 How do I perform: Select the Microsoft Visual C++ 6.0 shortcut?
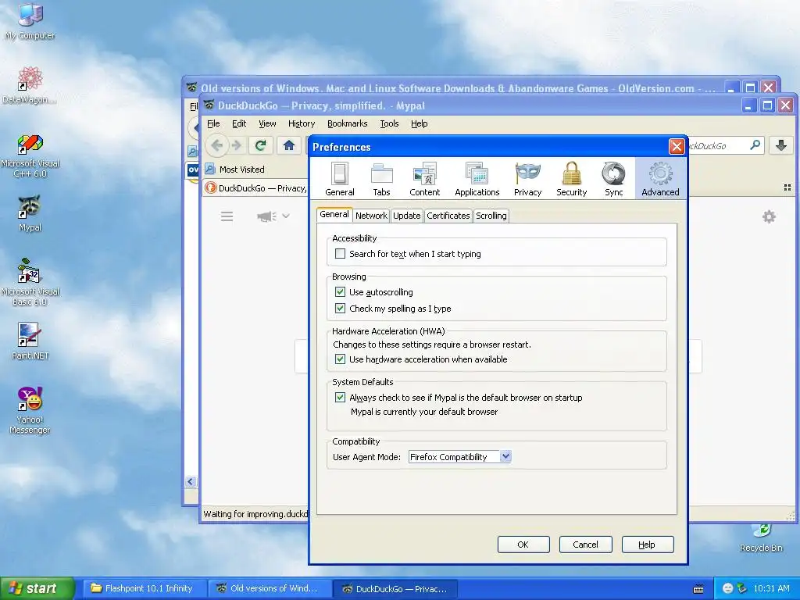coord(30,155)
